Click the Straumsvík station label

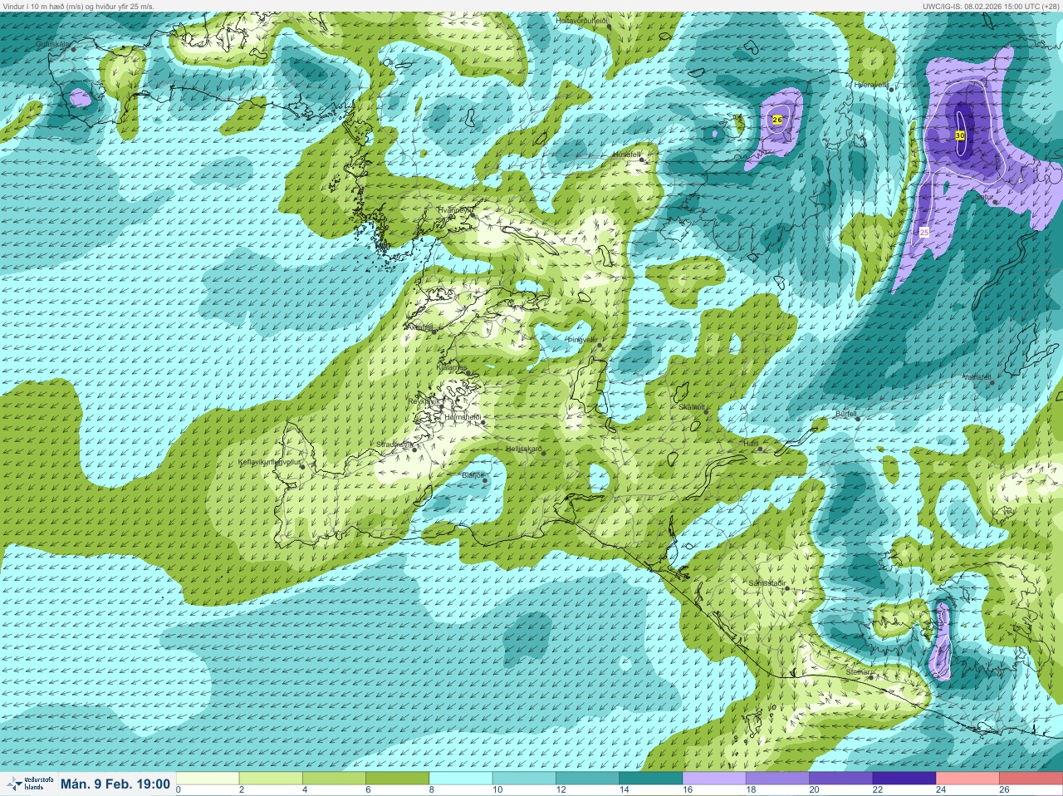click(x=394, y=445)
